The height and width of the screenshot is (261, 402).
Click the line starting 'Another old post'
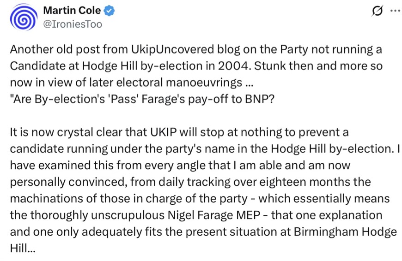click(x=196, y=50)
